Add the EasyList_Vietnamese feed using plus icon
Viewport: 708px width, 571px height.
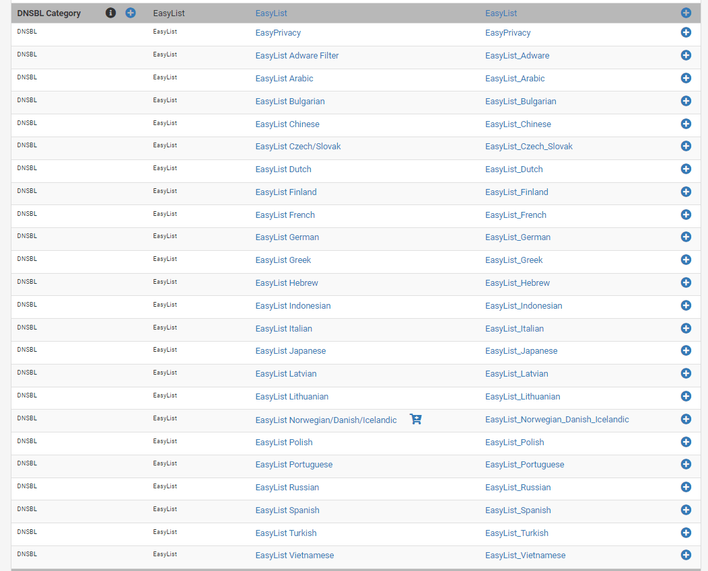pos(686,555)
